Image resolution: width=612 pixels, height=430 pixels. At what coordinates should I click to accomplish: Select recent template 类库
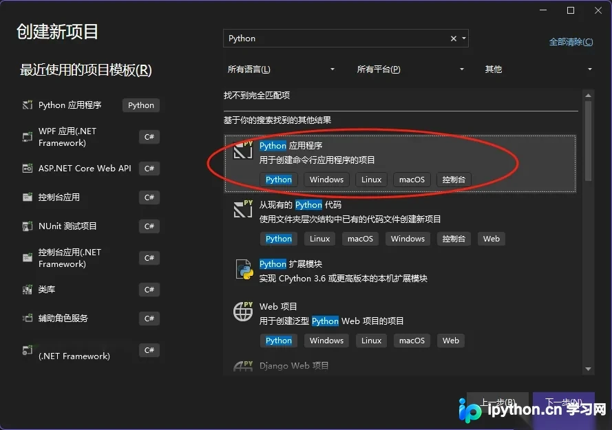click(46, 290)
